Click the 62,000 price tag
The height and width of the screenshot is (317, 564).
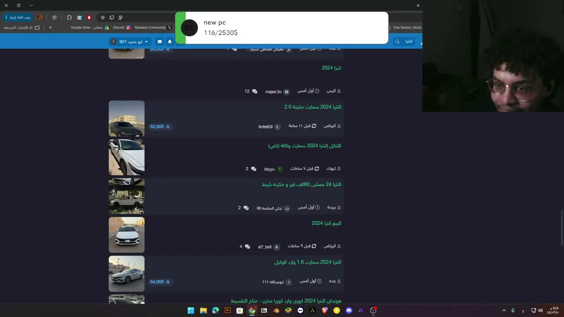click(160, 127)
